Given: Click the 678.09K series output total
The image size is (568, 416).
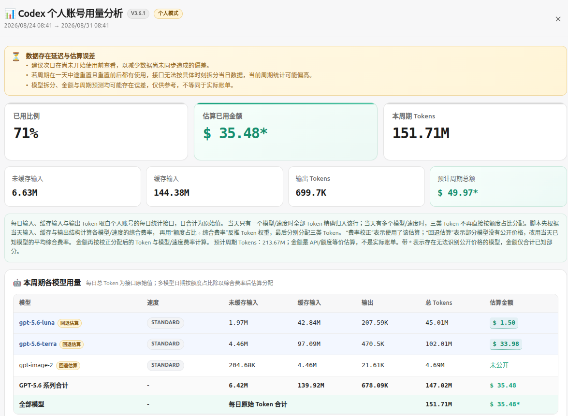Looking at the screenshot, I should click(x=375, y=386).
